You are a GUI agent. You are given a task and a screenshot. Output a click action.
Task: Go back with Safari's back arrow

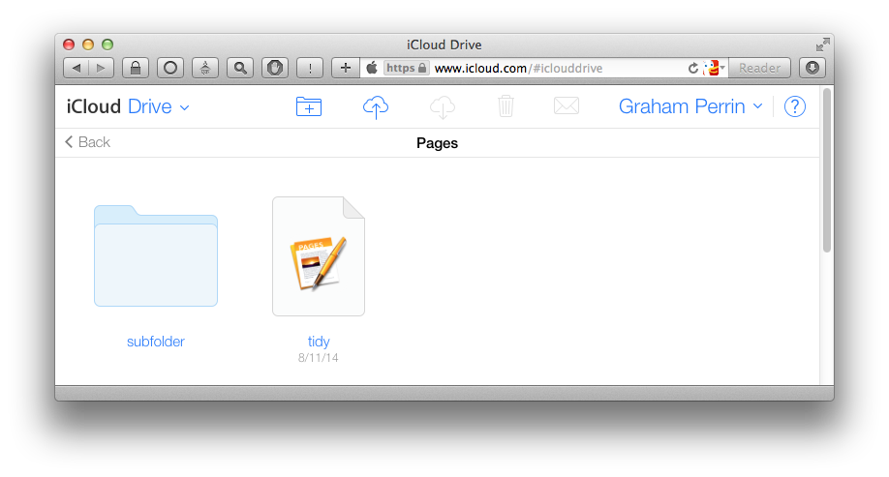click(76, 68)
